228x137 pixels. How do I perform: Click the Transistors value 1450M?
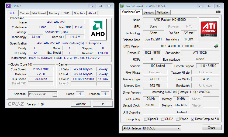[x=189, y=39]
